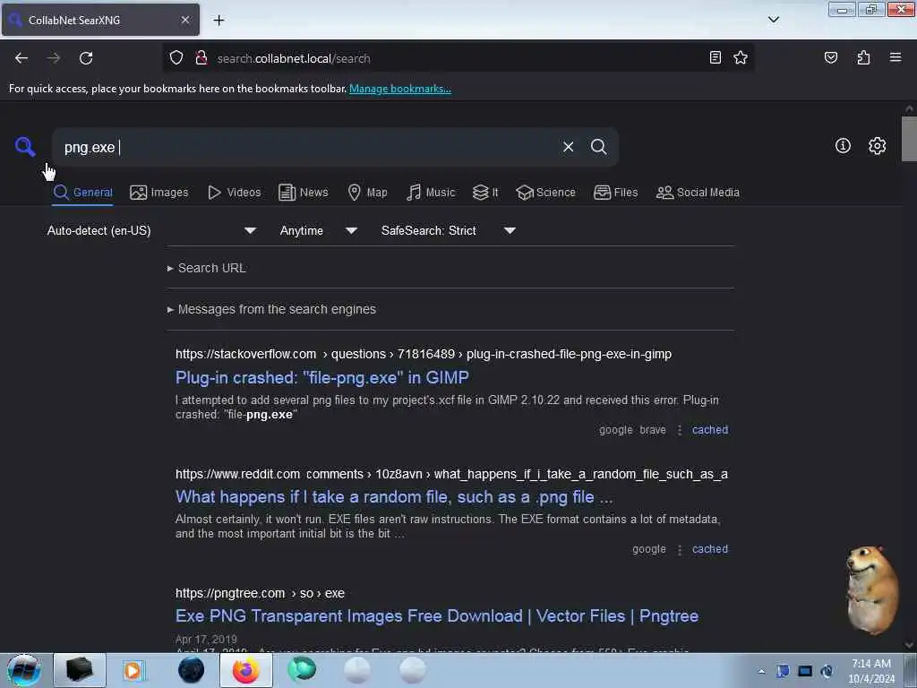Click the SearXNG magnifier logo
The width and height of the screenshot is (917, 688).
[25, 146]
